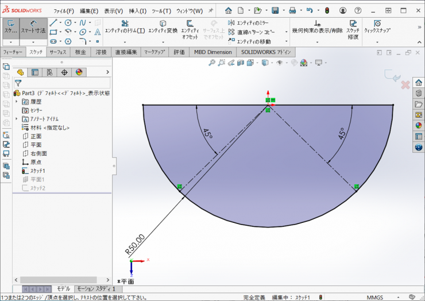
Task: Expand the 履歴 folder in tree
Action: tap(17, 101)
